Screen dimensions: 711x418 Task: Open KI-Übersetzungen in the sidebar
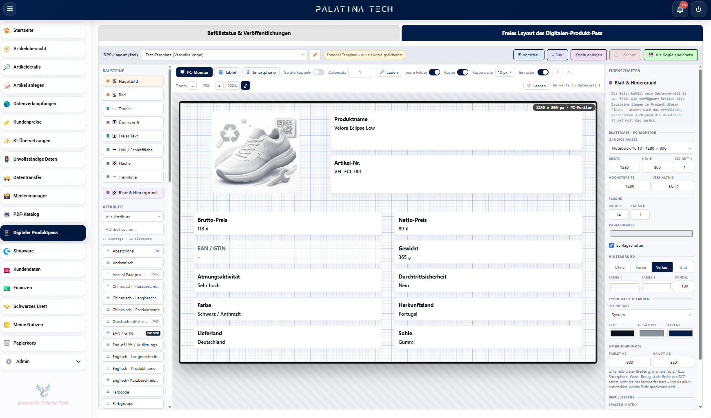coord(43,141)
